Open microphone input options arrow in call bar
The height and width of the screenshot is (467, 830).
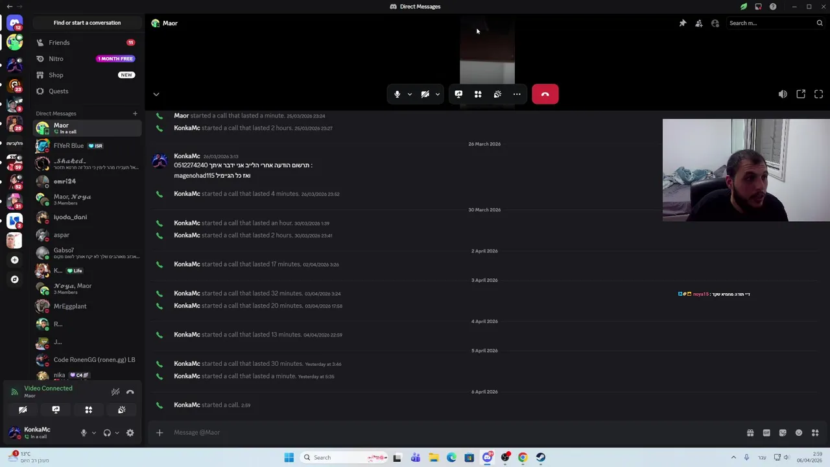(x=409, y=94)
